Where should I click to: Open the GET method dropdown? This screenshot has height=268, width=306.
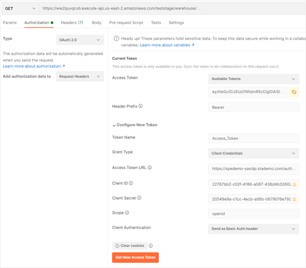click(x=19, y=8)
